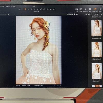Select the pointer Select tool in toolbar
This screenshot has width=103, height=103.
[19, 9]
